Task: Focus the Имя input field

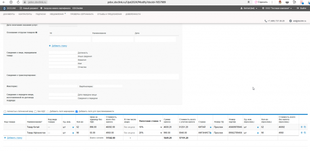Action: tap(63, 63)
